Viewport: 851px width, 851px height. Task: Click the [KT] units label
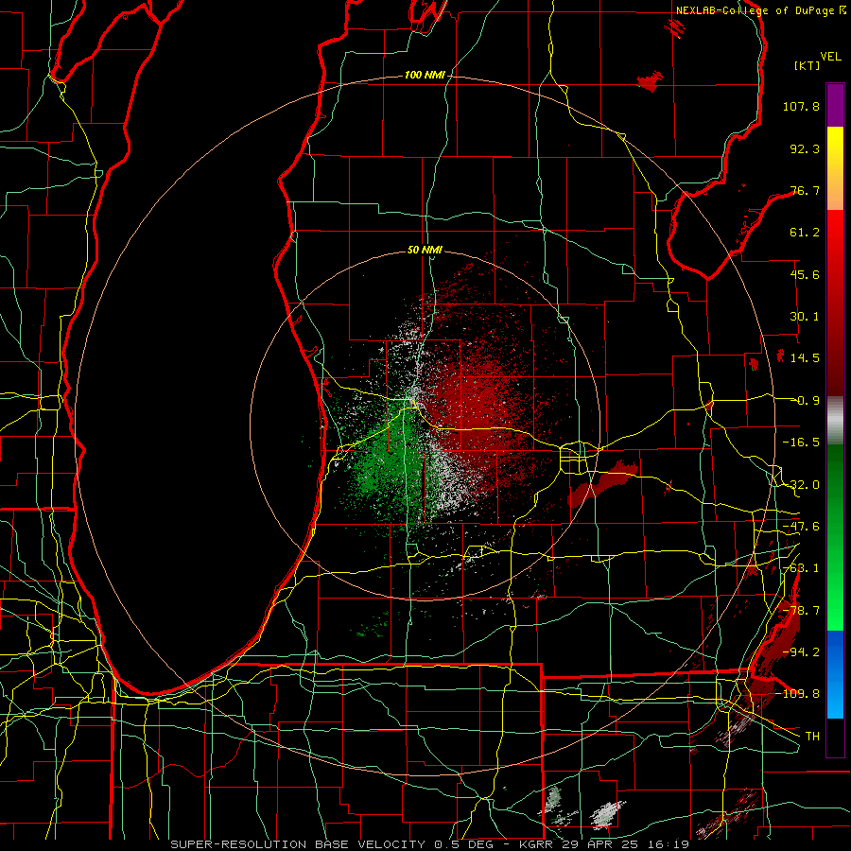(x=808, y=65)
